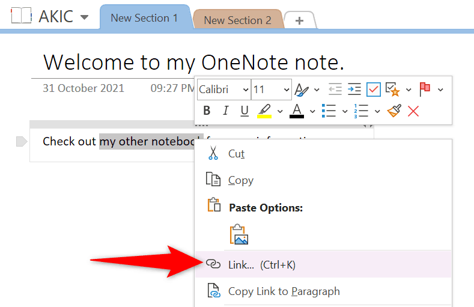Viewport: 474px width, 307px height.
Task: Apply numbered list formatting
Action: 360,111
